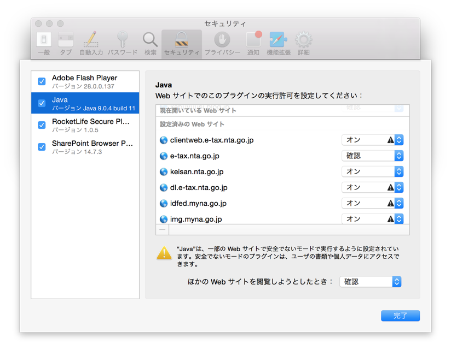Select RocketLife Secure Pl... plugin row
The height and width of the screenshot is (344, 451).
click(x=85, y=125)
